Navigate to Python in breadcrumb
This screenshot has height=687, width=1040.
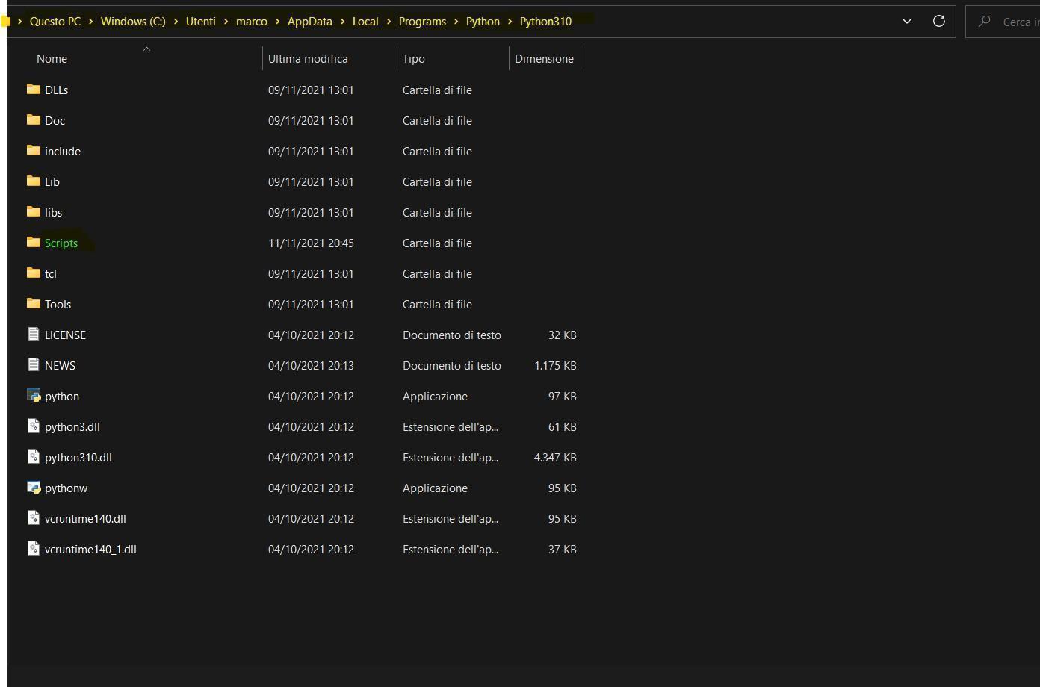(x=483, y=22)
